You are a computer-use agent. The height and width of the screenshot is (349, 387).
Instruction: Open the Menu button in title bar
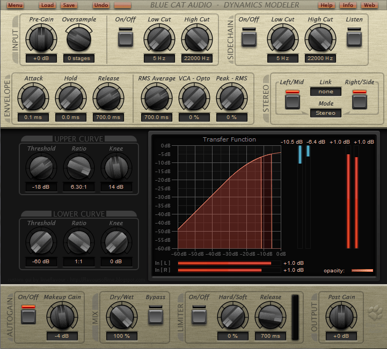click(16, 5)
